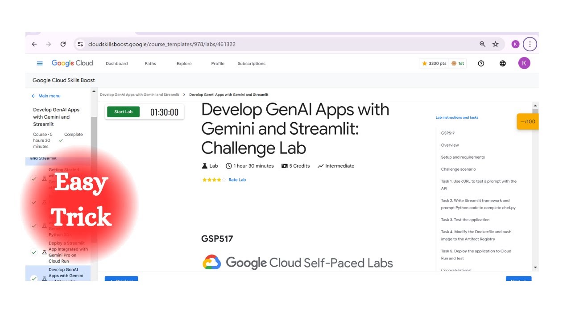
Task: Click the Intermediate level trend icon
Action: (x=320, y=166)
